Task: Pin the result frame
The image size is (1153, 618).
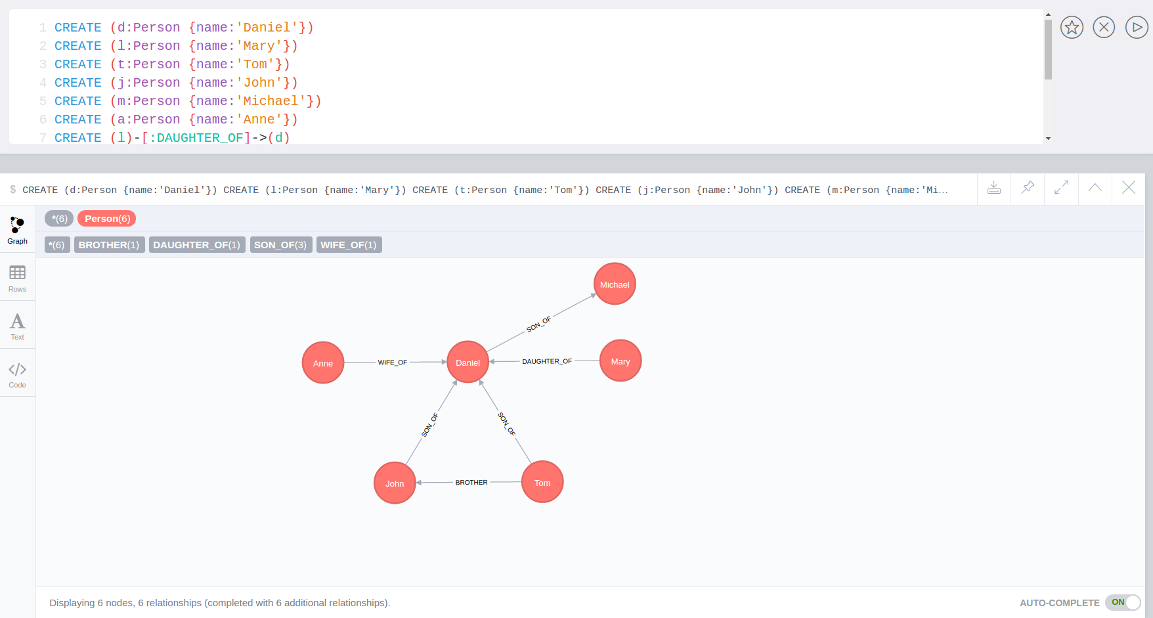Action: click(x=1028, y=188)
